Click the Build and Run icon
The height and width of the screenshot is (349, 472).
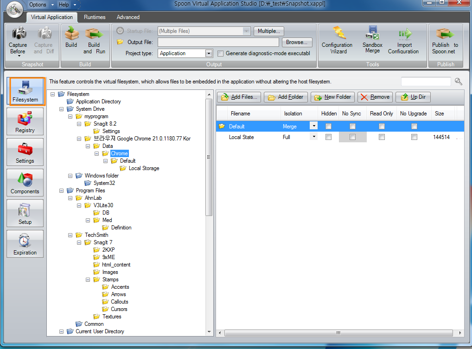click(94, 33)
